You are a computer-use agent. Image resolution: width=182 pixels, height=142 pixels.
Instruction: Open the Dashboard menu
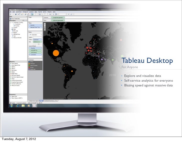pos(25,12)
